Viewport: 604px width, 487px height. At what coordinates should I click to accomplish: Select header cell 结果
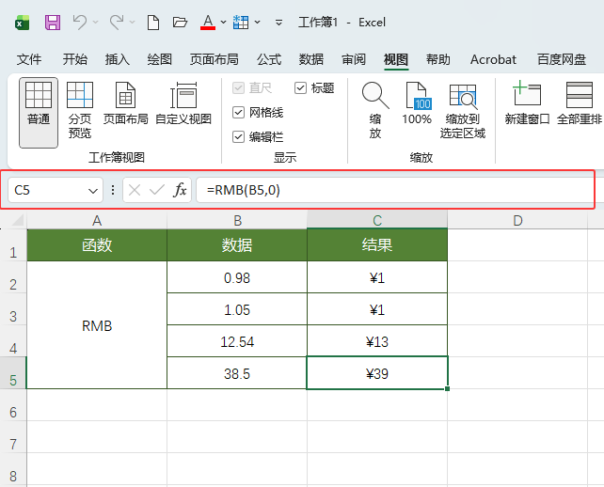(x=377, y=244)
